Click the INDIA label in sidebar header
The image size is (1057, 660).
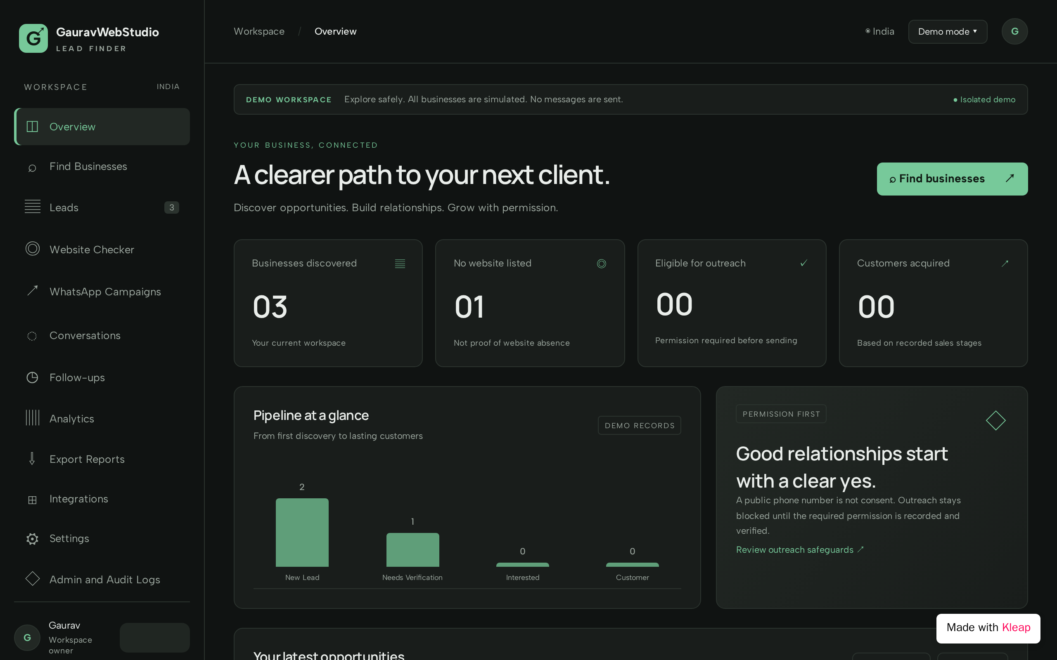coord(168,87)
